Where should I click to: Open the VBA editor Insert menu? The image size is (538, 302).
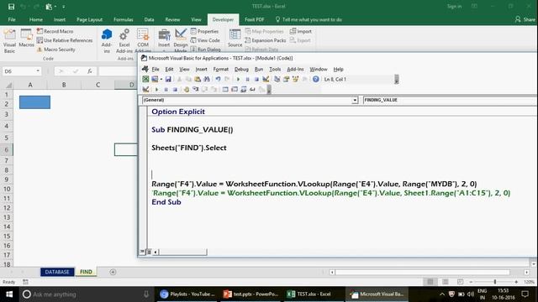201,69
